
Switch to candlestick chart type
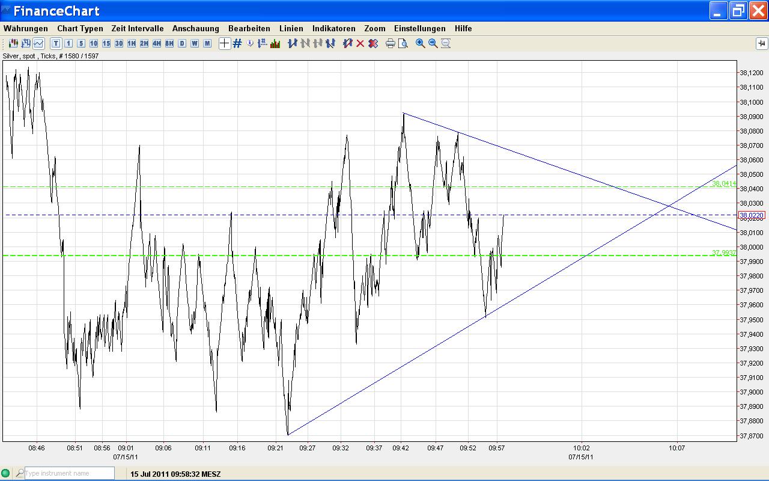tap(13, 43)
